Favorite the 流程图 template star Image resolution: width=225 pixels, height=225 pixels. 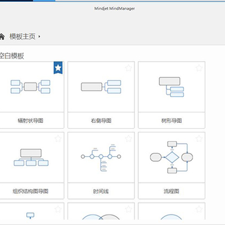tap(199, 139)
